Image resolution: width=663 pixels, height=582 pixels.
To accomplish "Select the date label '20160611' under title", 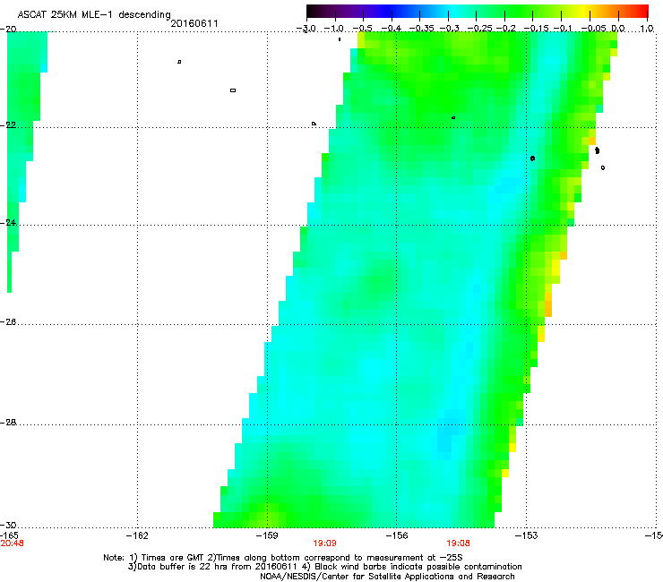I will pyautogui.click(x=194, y=23).
